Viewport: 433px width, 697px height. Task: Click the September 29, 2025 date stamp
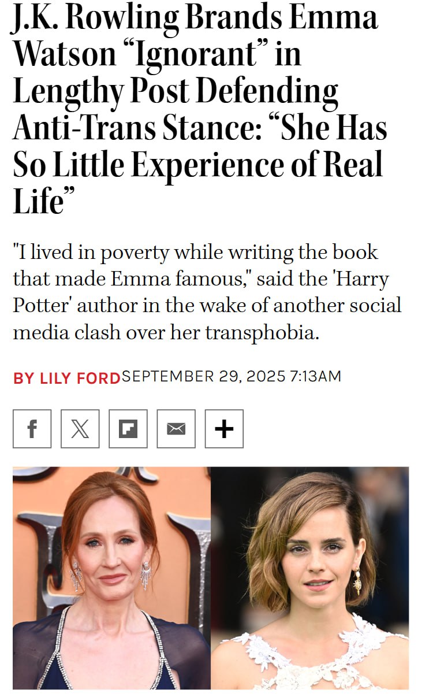[204, 377]
